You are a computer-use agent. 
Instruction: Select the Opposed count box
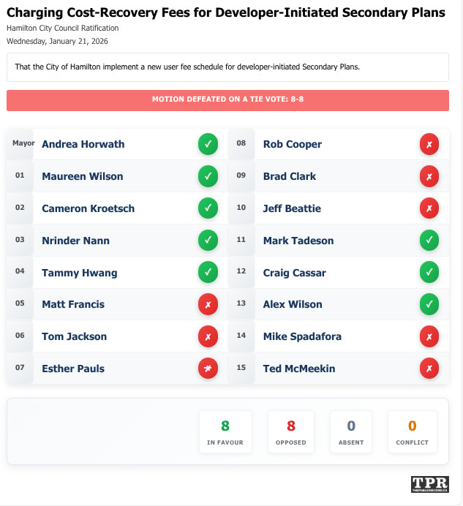pyautogui.click(x=291, y=432)
